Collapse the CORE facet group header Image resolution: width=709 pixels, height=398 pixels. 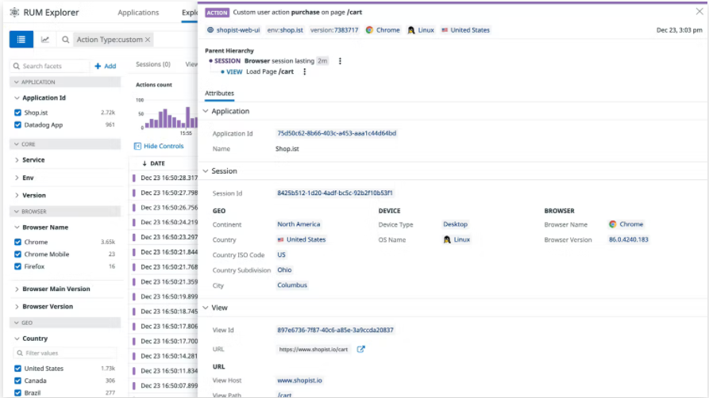(x=65, y=144)
